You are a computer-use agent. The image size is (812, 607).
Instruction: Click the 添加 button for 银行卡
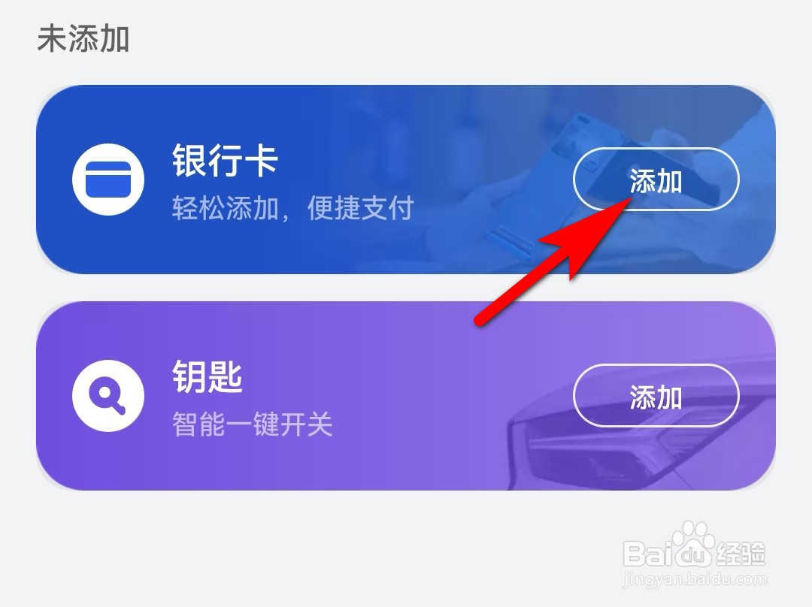coord(656,180)
